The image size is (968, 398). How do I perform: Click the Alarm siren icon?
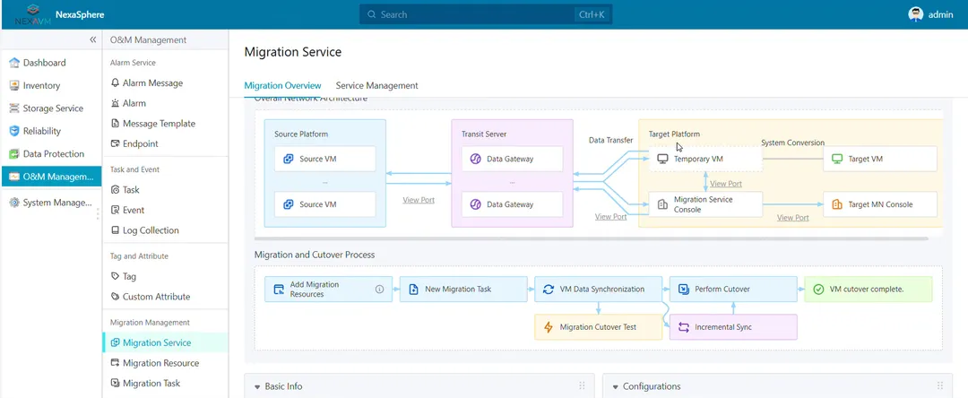[115, 103]
